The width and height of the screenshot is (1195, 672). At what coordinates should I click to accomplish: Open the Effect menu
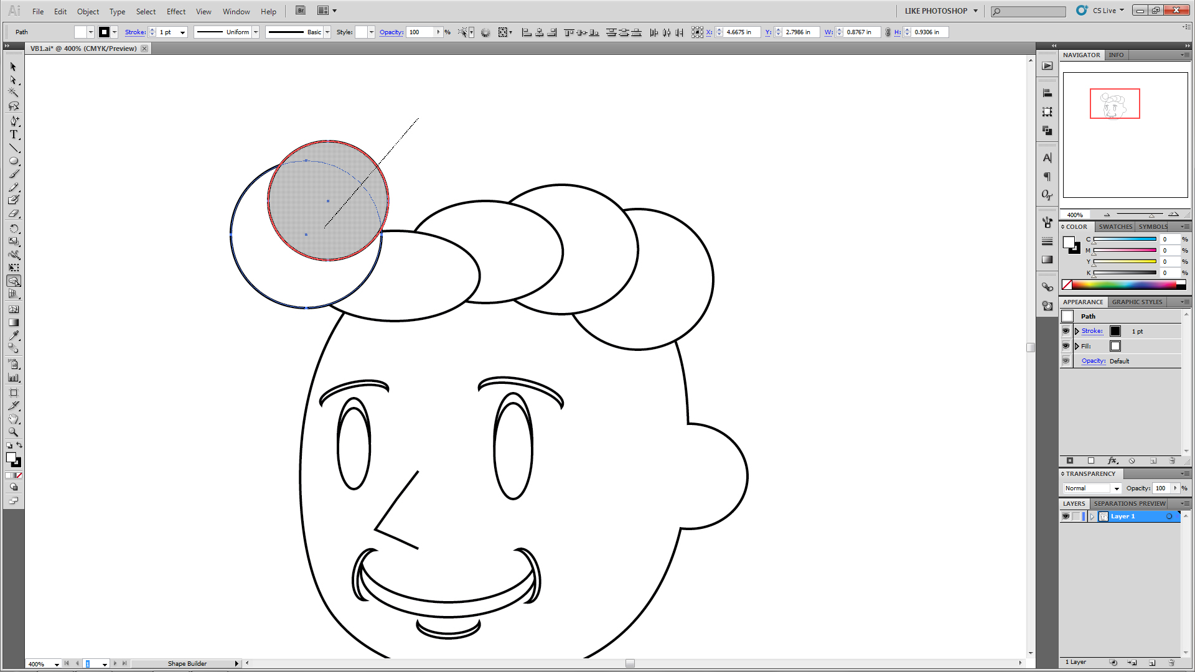point(176,11)
